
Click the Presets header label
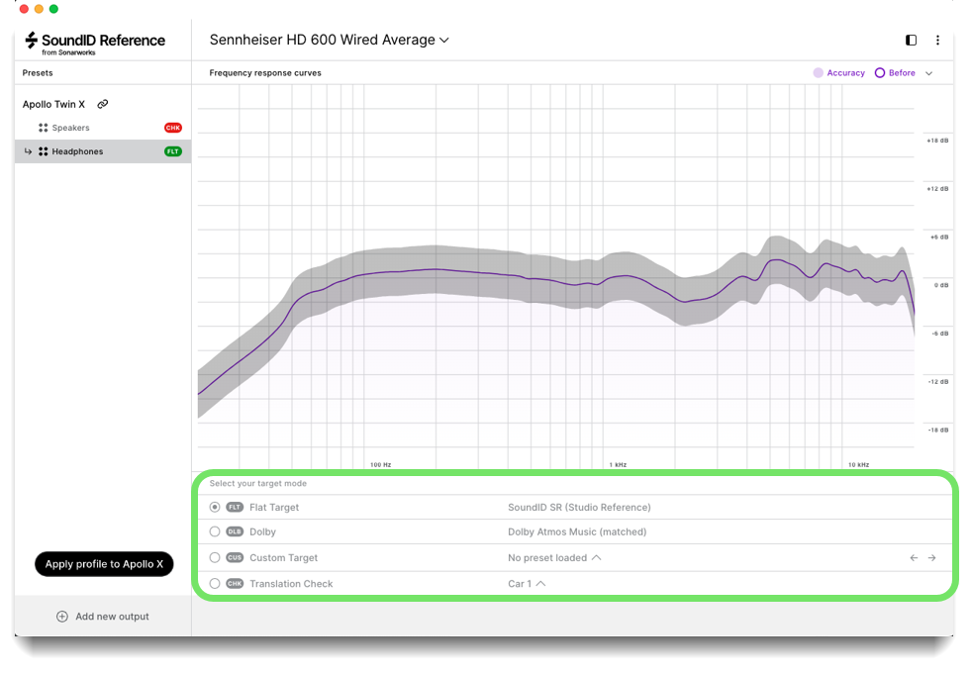coord(38,73)
